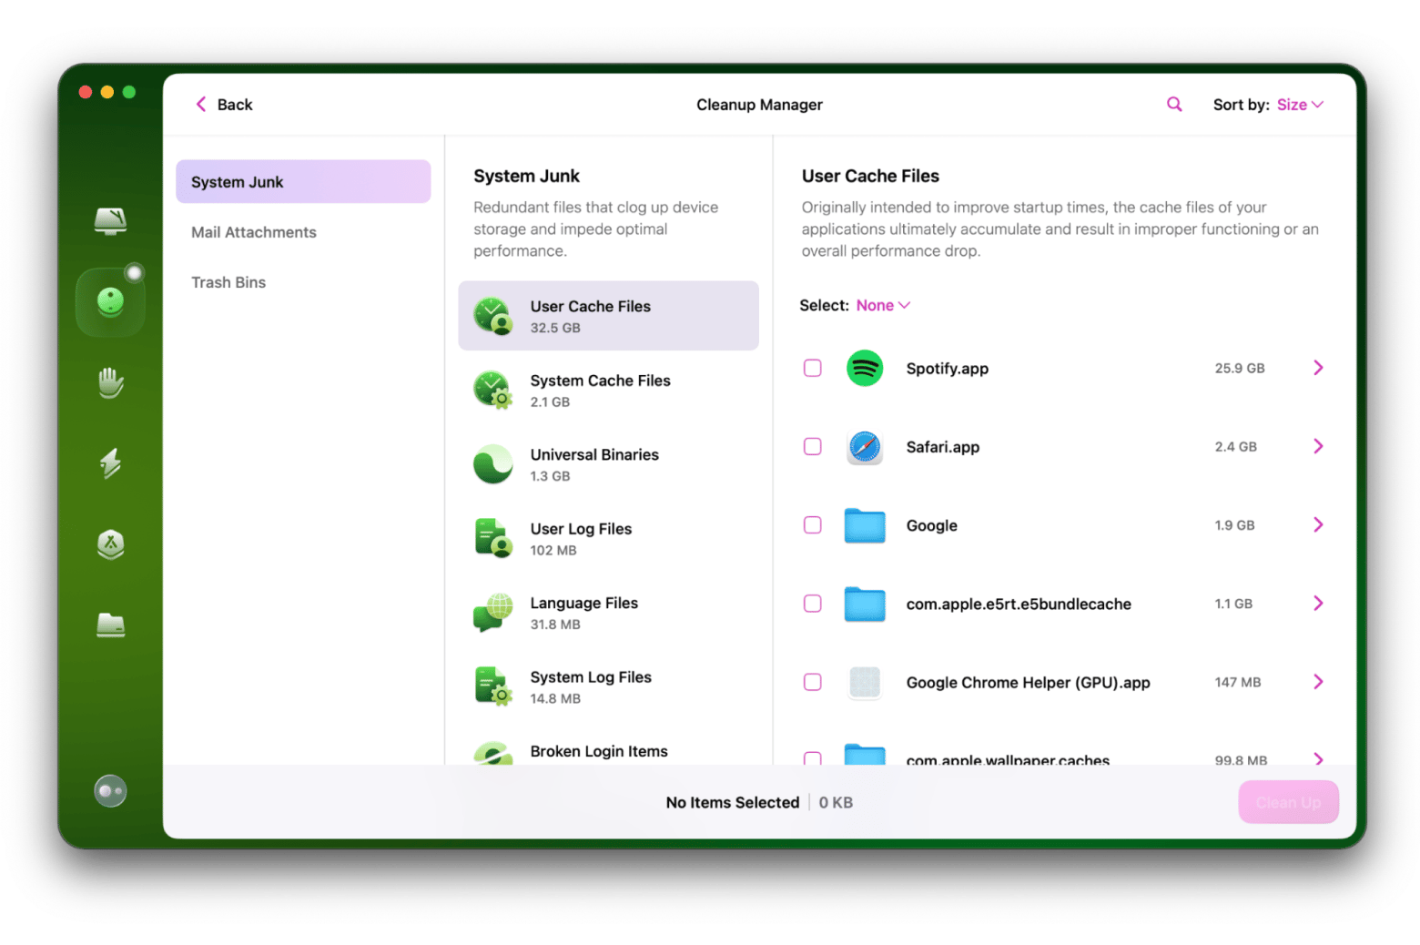Select the Cleanup module icon in sidebar
The image size is (1420, 945).
point(110,301)
